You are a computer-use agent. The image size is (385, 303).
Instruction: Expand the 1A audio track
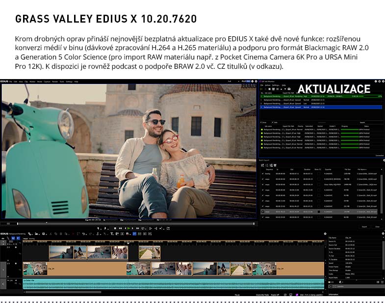8,280
